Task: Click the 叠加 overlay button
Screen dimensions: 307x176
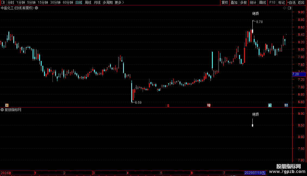Action: tap(234, 2)
